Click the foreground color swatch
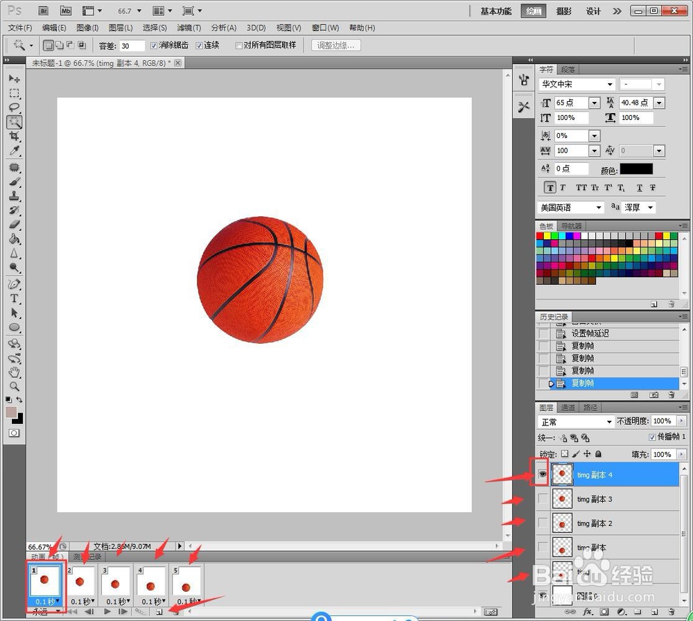 (x=11, y=413)
